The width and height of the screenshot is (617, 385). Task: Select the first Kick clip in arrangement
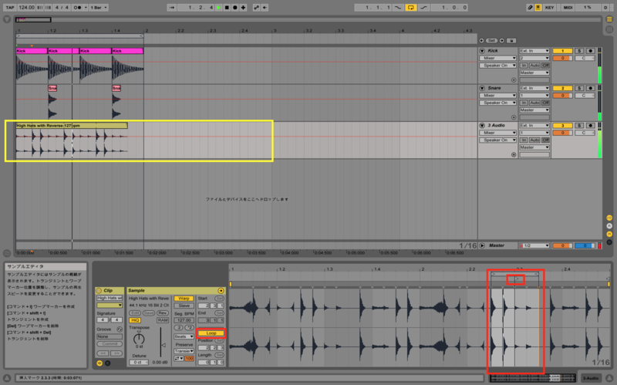coord(32,51)
